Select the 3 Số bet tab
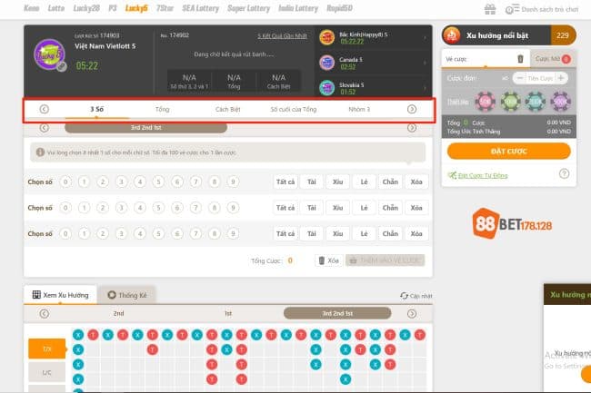591x393 pixels. [x=97, y=110]
